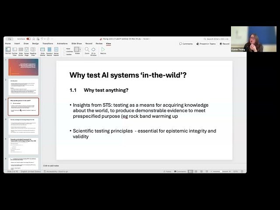Open the Insert tab

(x=17, y=44)
